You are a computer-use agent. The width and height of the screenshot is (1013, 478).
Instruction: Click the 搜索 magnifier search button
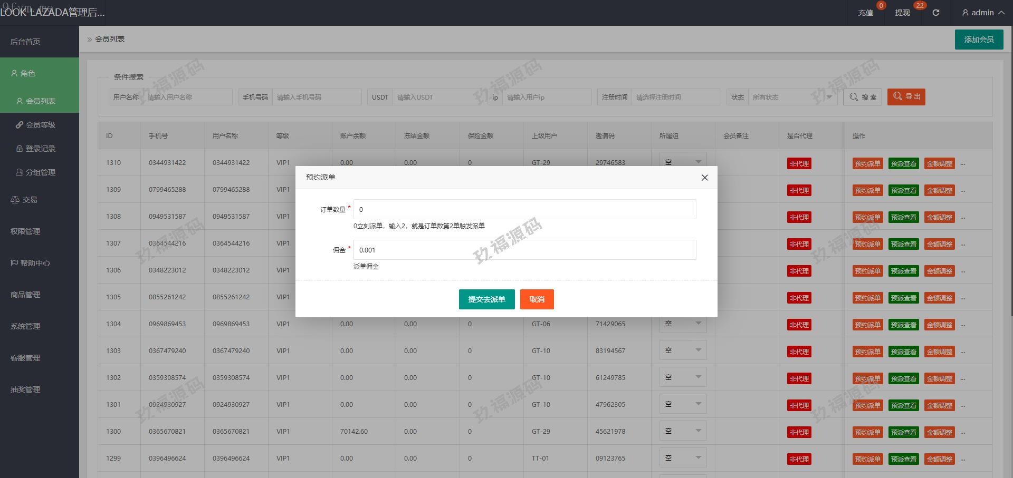tap(863, 97)
